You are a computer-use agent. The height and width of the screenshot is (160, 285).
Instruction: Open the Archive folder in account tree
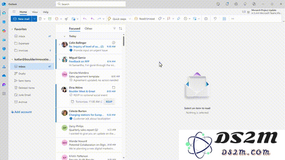click(32, 102)
